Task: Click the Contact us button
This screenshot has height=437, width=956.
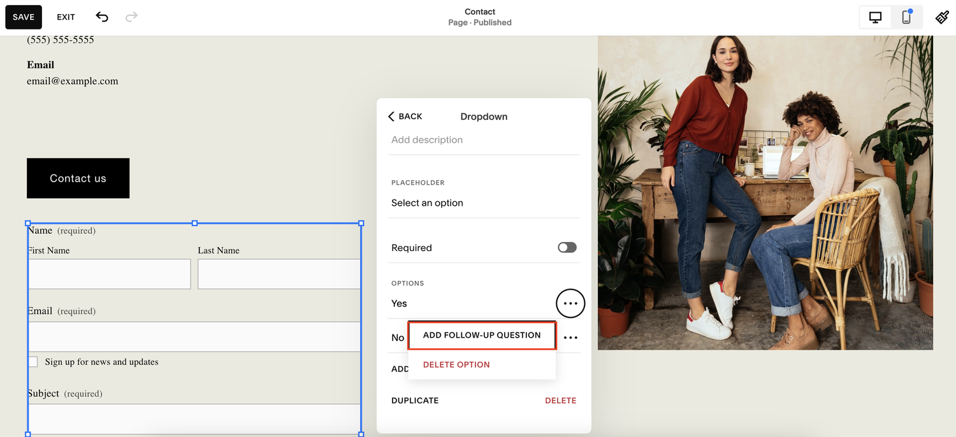Action: pos(78,178)
